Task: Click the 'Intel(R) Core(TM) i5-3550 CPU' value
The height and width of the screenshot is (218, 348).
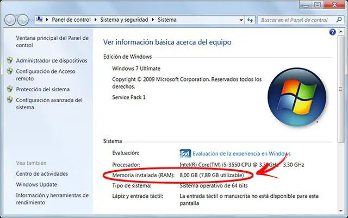Action: click(242, 165)
